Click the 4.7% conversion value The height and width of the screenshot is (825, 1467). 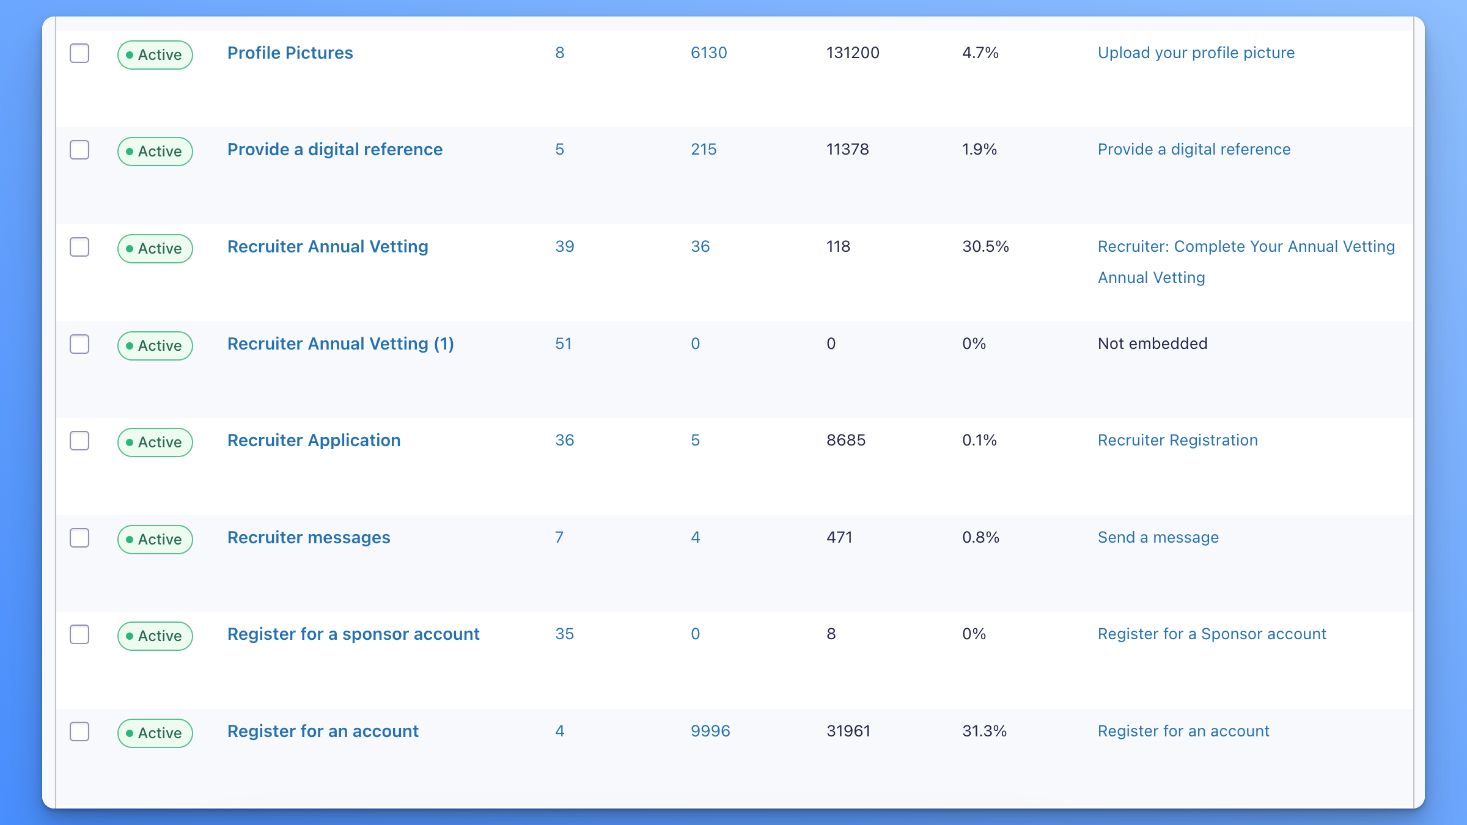pos(980,53)
